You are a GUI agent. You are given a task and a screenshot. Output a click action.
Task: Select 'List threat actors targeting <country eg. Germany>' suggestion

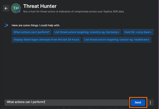87,32
